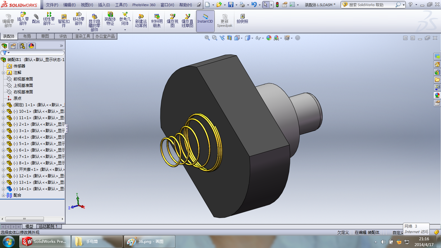Expand flyout arrows on FeatureManager tabs

click(61, 46)
